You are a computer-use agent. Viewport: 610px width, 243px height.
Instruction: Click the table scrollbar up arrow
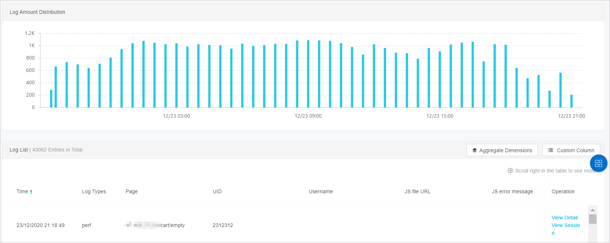pyautogui.click(x=593, y=210)
